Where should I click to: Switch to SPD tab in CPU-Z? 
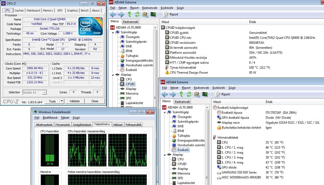60,10
